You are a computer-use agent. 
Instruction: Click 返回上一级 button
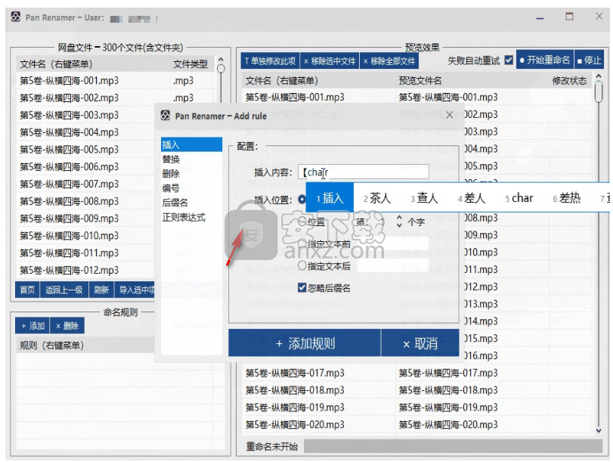point(64,290)
